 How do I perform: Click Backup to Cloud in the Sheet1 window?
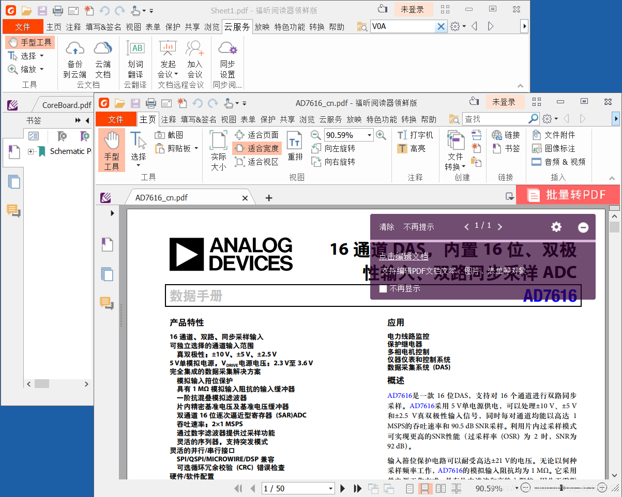point(75,59)
